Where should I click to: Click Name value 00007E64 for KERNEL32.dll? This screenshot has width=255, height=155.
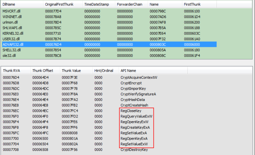point(158,33)
